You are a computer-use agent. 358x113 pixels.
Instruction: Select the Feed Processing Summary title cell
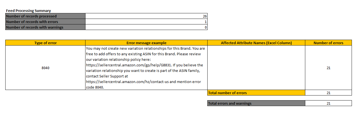pos(29,11)
